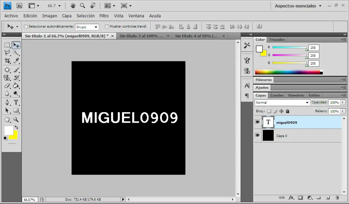Swap foreground and background colors
The image size is (349, 204).
pos(16,127)
